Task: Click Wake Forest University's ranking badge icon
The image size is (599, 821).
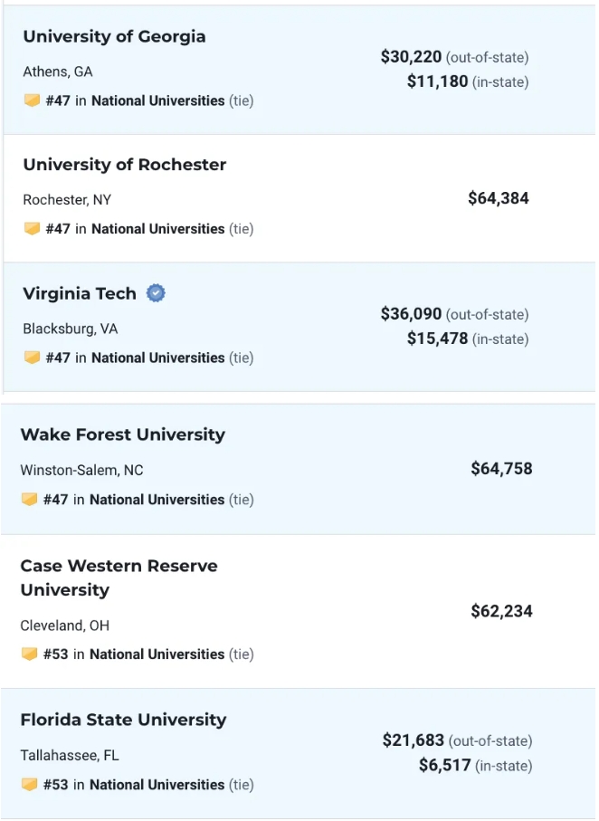Action: pos(30,500)
